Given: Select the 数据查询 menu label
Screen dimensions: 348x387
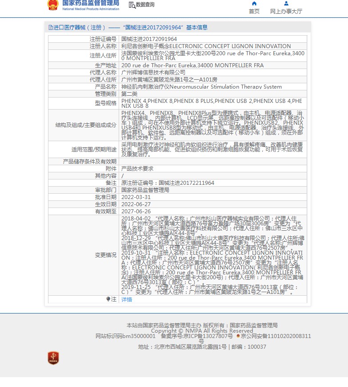Looking at the screenshot, I should [145, 5].
